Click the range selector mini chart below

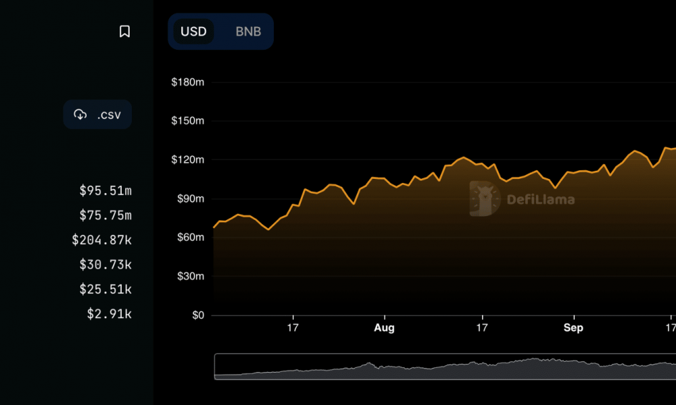pos(445,367)
